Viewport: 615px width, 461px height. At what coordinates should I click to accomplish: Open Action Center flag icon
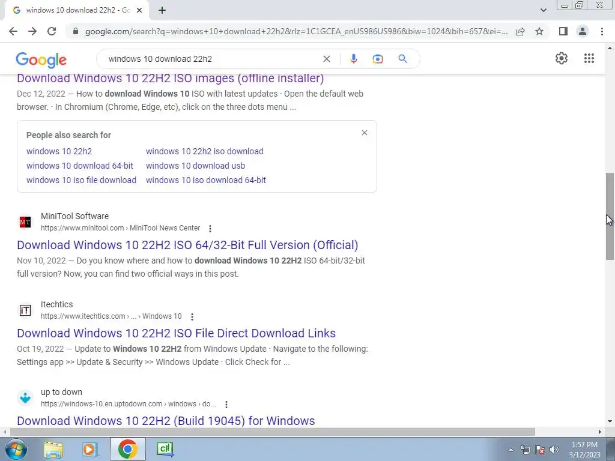540,450
